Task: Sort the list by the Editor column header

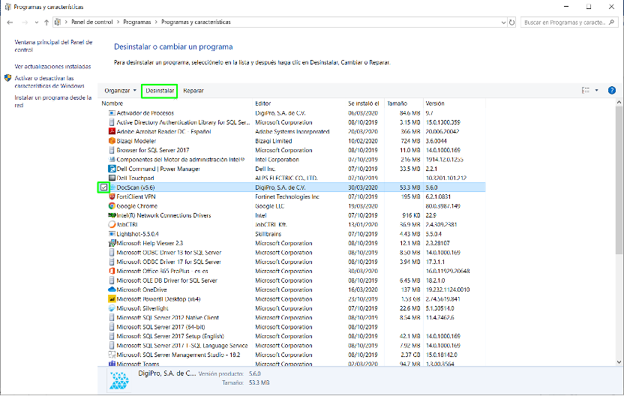Action: [263, 103]
